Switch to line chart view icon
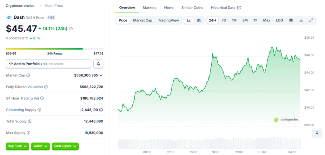The width and height of the screenshot is (325, 155). [x=189, y=20]
